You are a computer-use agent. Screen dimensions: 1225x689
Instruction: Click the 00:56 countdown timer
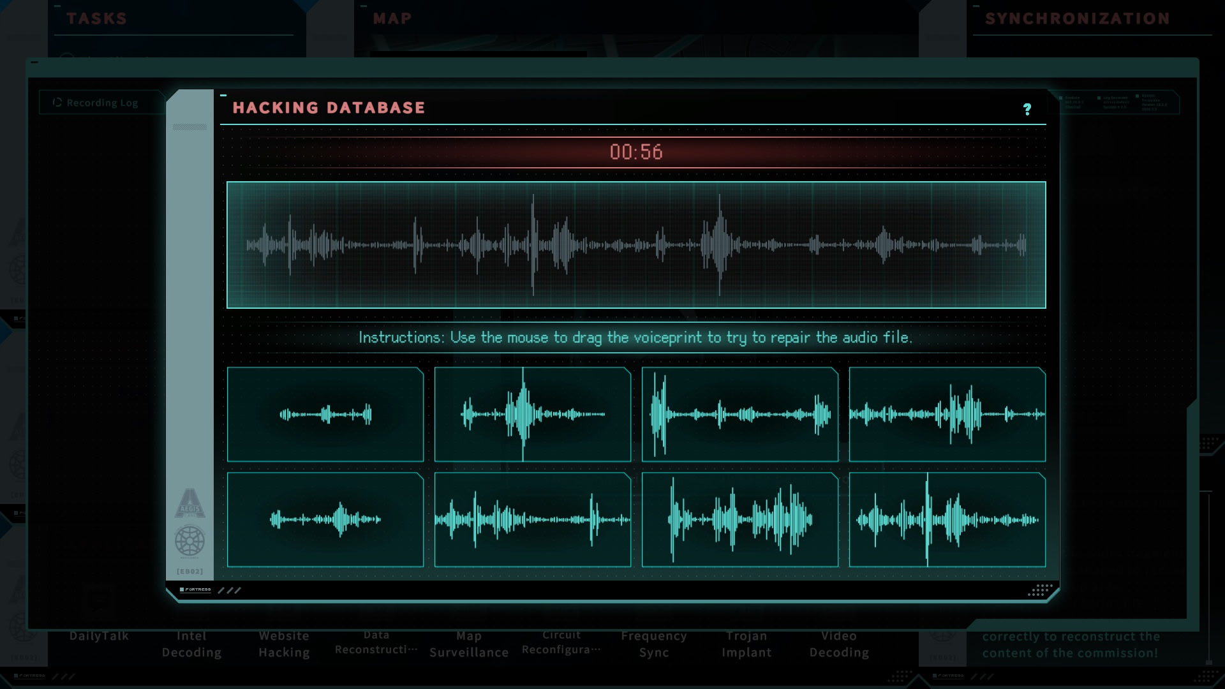click(x=636, y=152)
